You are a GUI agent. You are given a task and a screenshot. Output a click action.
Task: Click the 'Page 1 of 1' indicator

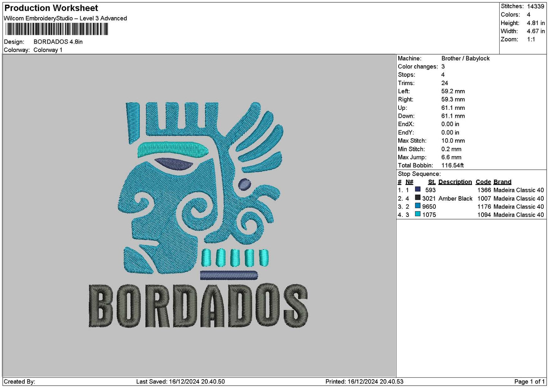529,382
